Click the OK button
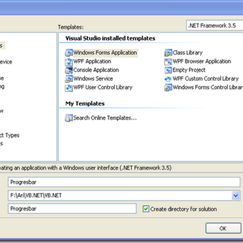Image resolution: width=243 pixels, height=243 pixels. tap(223, 228)
